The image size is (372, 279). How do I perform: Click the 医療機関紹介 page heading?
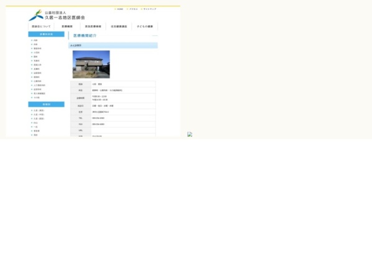pyautogui.click(x=85, y=36)
